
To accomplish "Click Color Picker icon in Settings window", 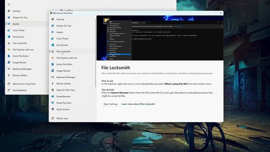I will coord(9,30).
